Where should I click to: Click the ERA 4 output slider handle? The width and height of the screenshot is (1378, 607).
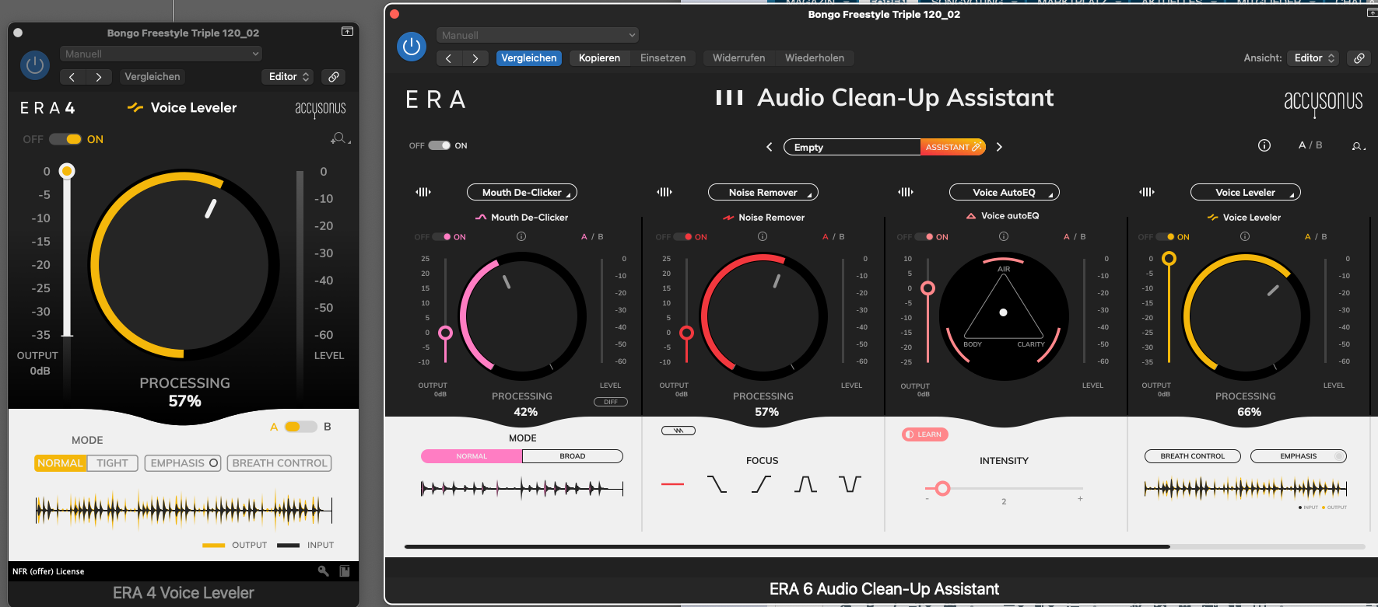pos(67,170)
